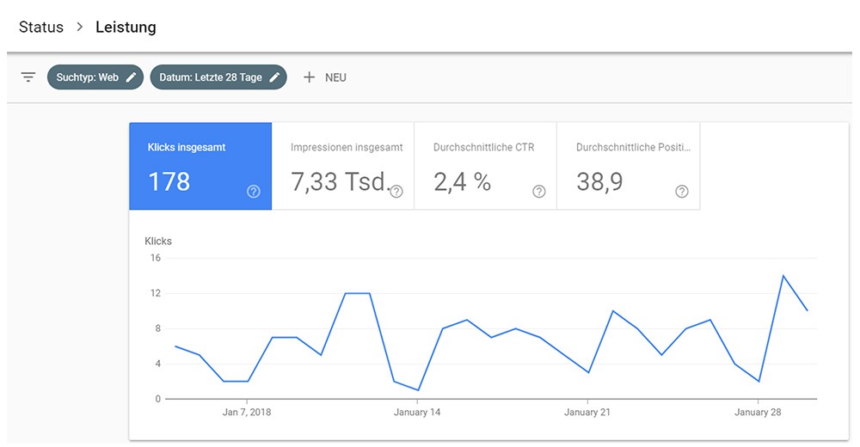Open the filter list icon

click(28, 77)
